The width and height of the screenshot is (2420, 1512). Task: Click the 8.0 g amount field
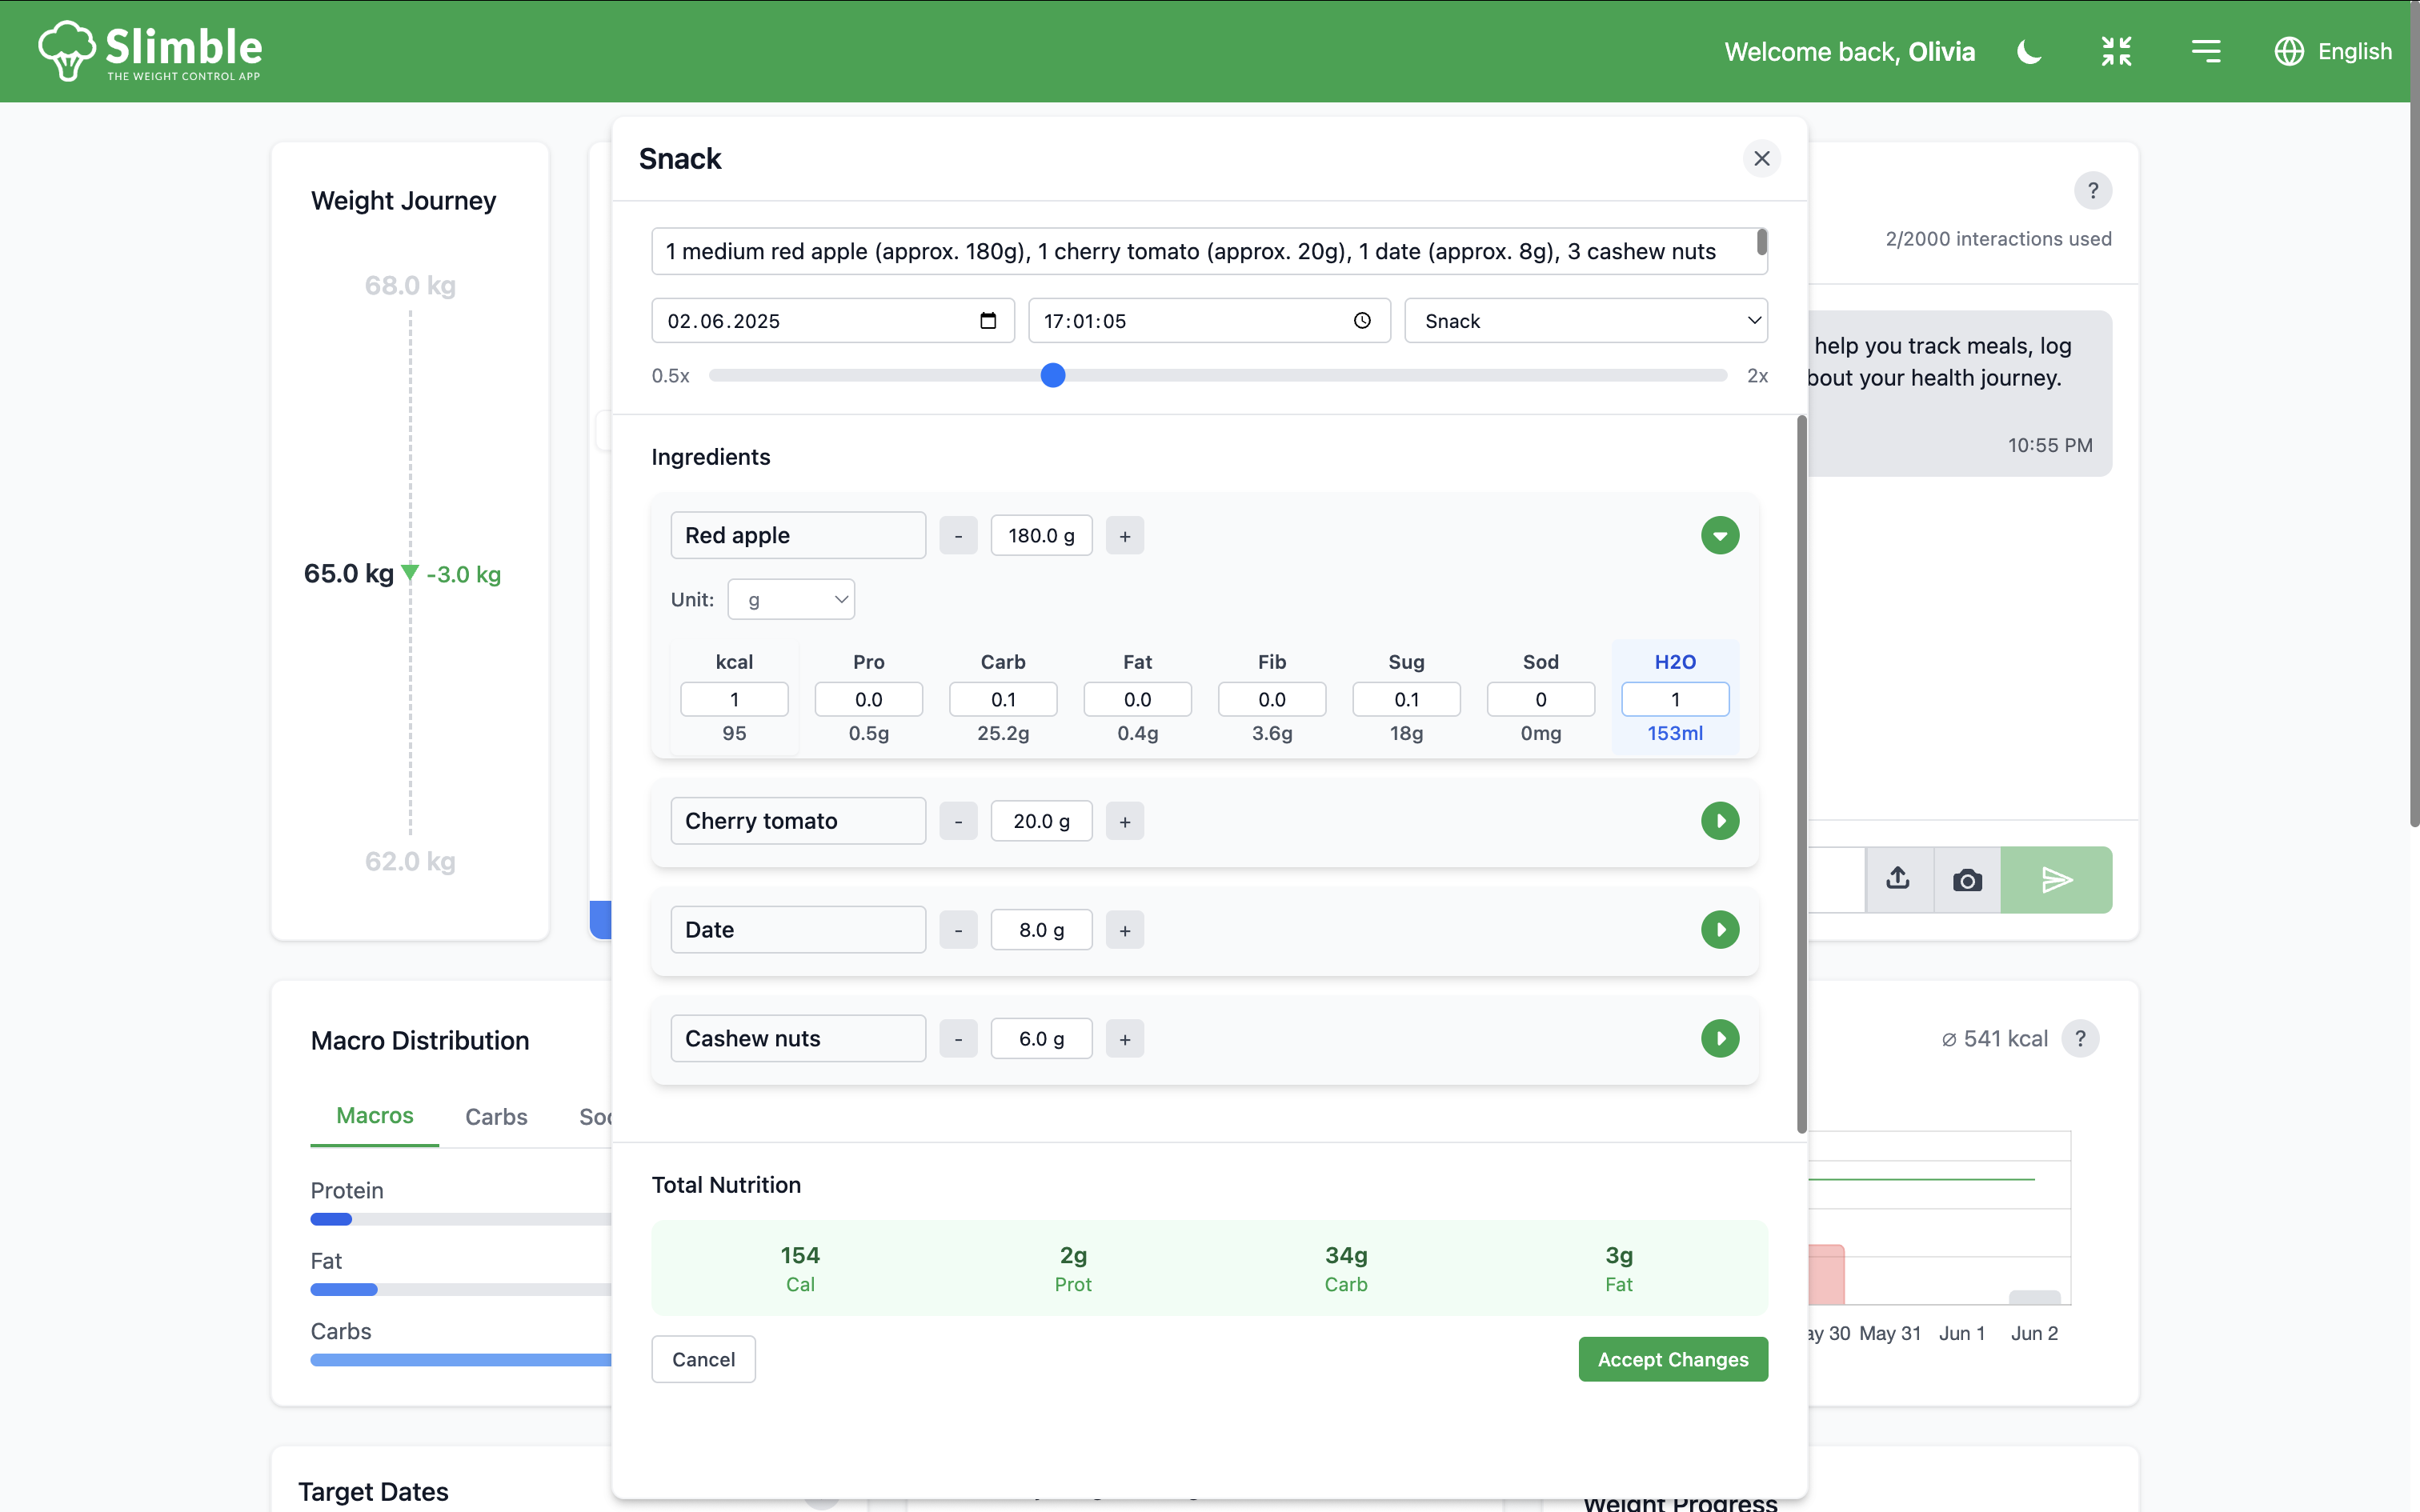(1041, 930)
